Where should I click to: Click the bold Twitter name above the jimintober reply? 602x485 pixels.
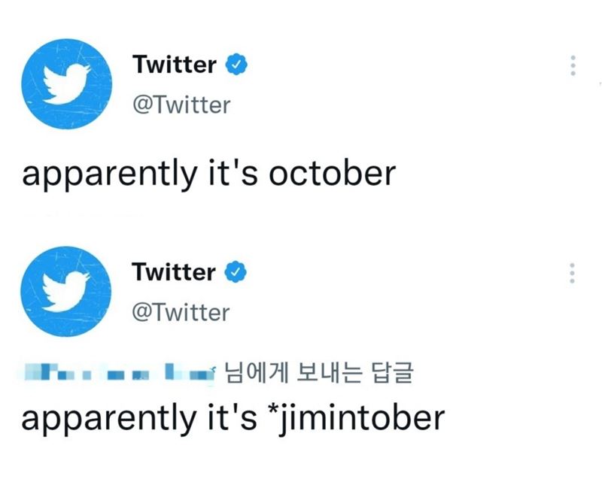click(x=174, y=272)
